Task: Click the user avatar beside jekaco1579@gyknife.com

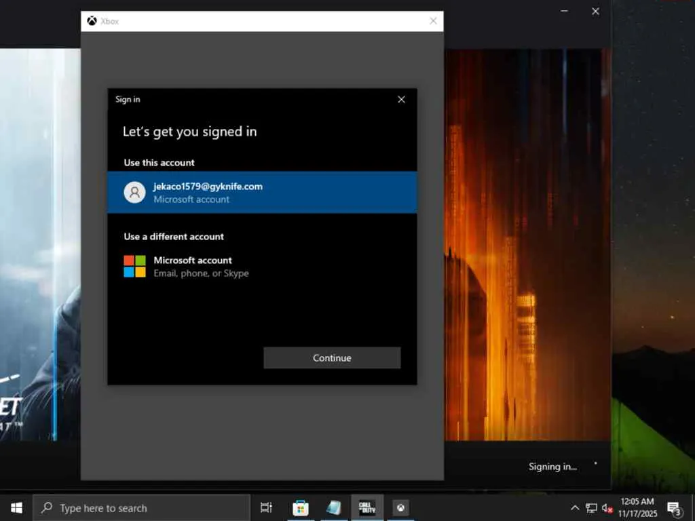Action: (x=134, y=192)
